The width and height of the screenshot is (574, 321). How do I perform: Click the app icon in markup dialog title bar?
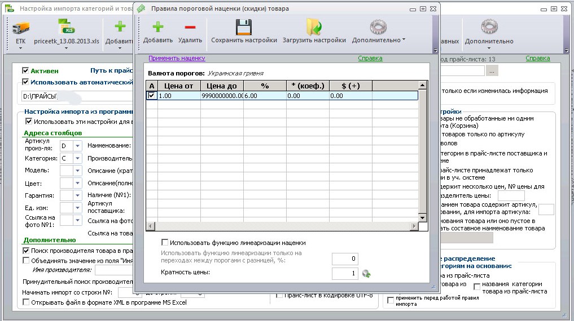pos(141,8)
